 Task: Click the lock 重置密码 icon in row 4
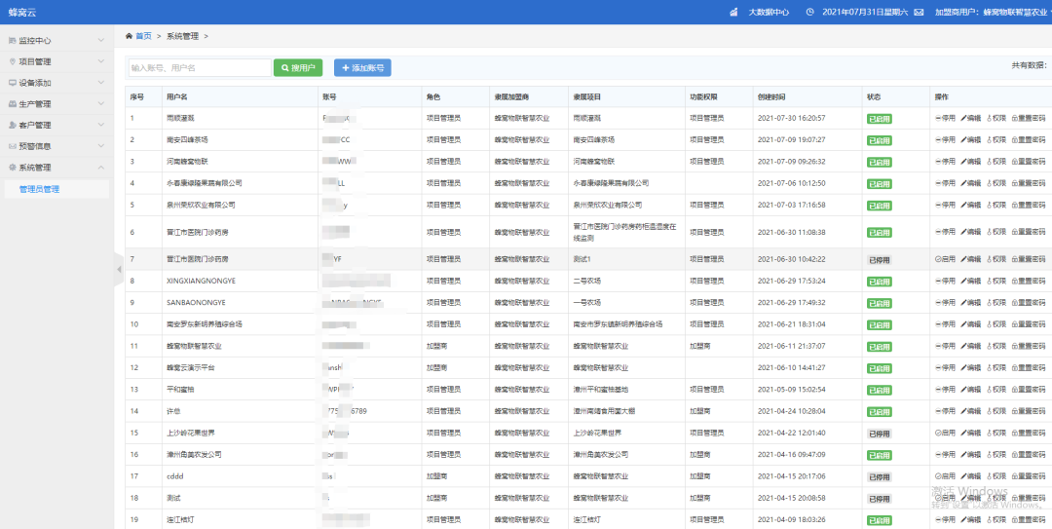1014,183
